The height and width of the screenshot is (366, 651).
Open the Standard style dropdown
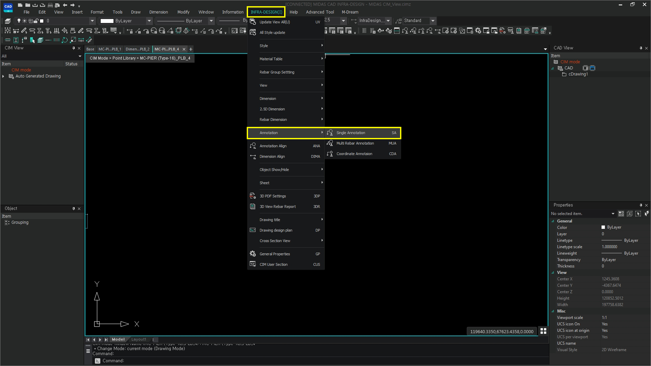(433, 21)
